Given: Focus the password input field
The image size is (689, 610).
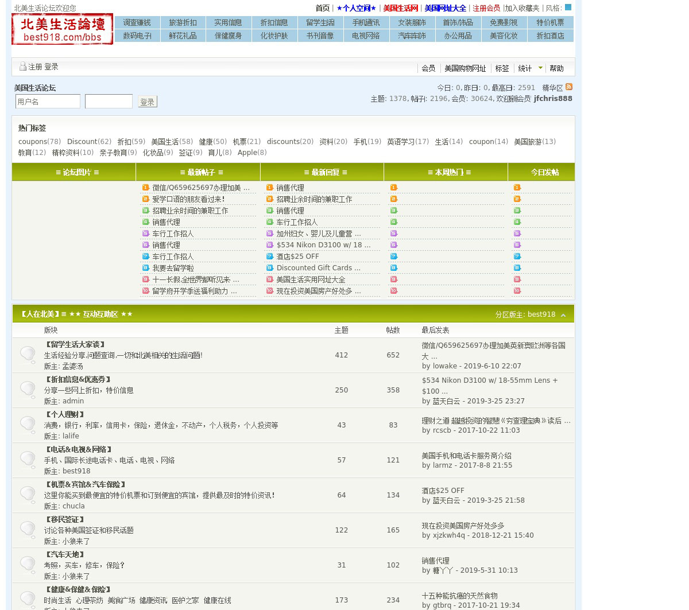Looking at the screenshot, I should (x=109, y=102).
